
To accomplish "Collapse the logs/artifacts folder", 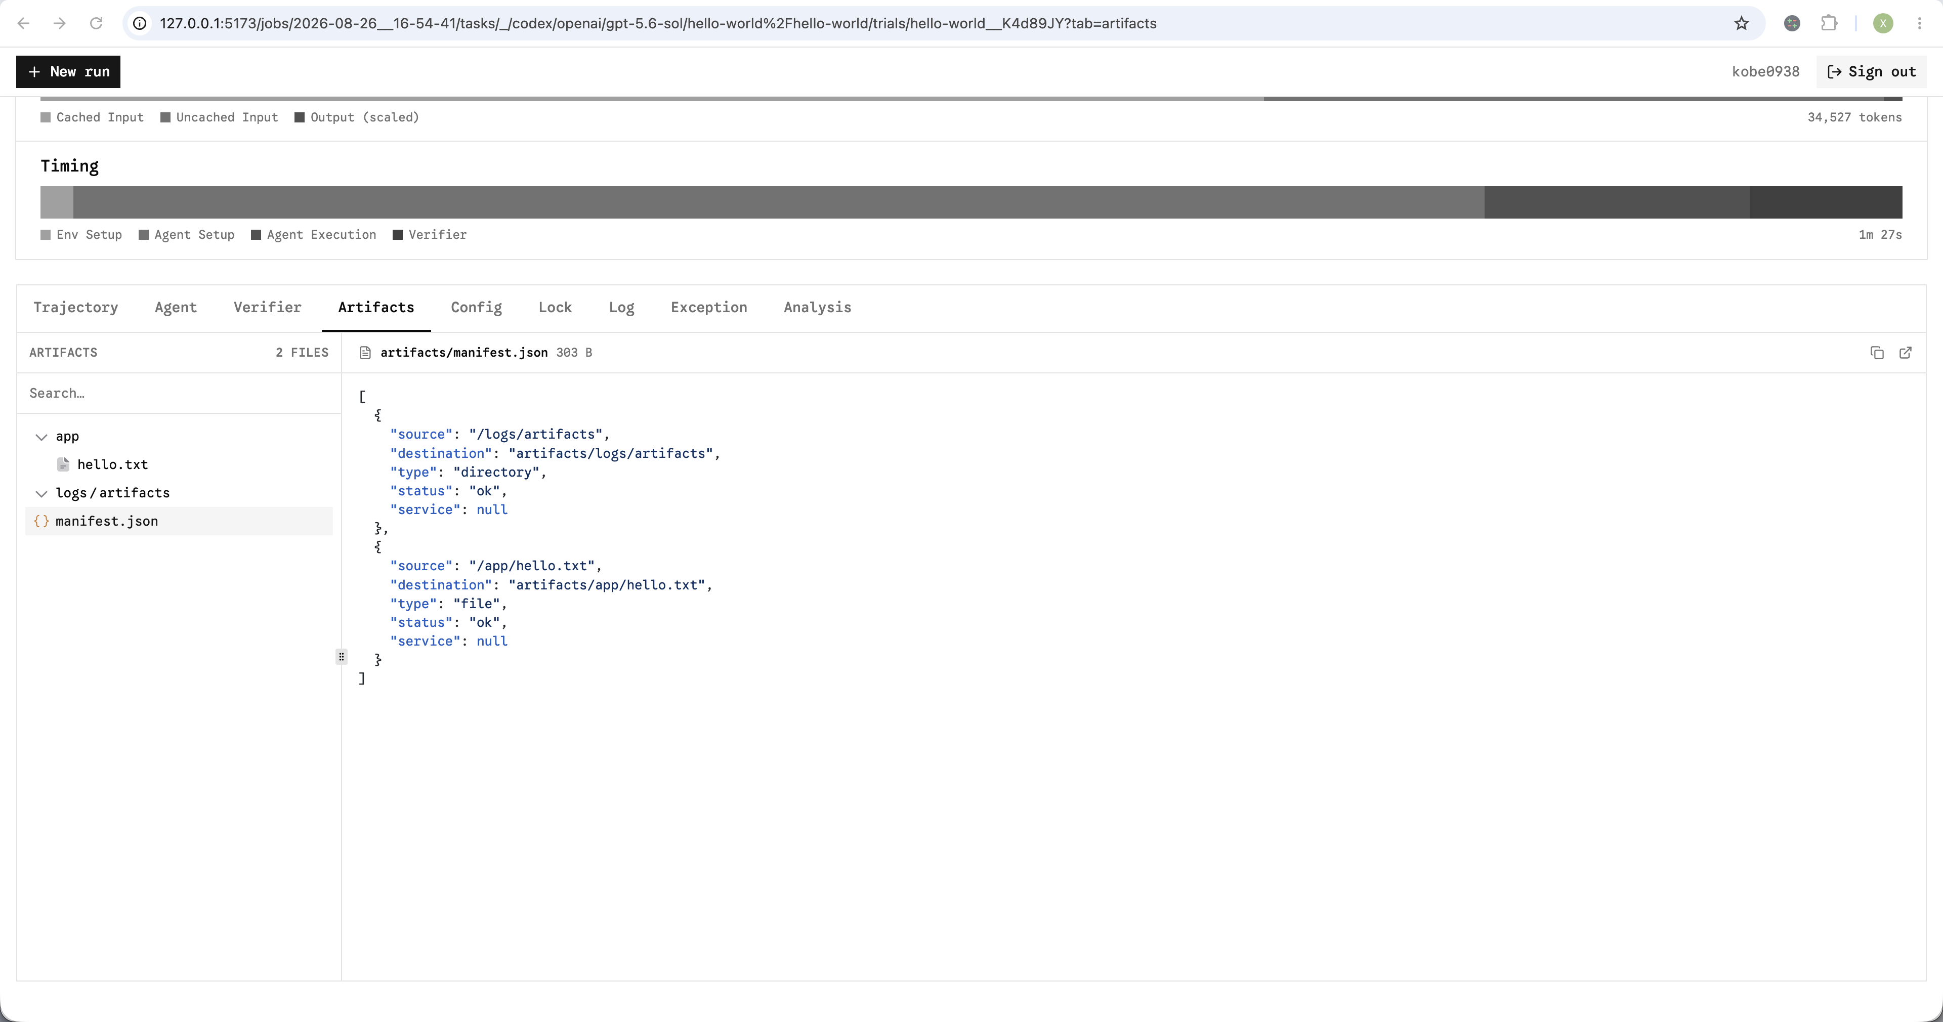I will pyautogui.click(x=41, y=493).
